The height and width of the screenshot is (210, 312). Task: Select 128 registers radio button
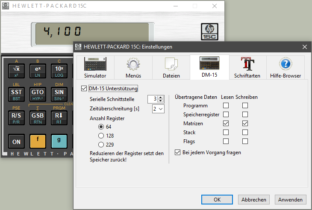101,135
